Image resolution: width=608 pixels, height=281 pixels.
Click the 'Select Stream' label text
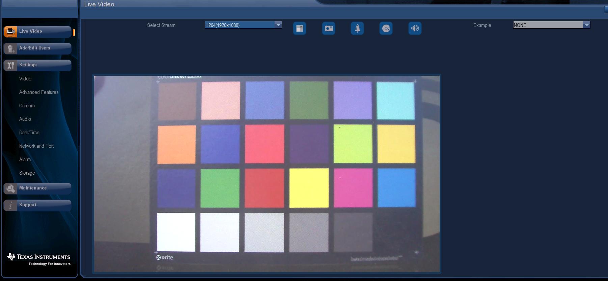click(161, 25)
